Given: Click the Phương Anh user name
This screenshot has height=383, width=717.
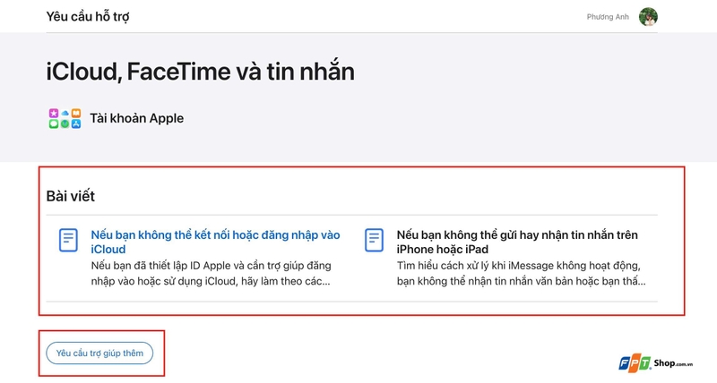Looking at the screenshot, I should [608, 17].
